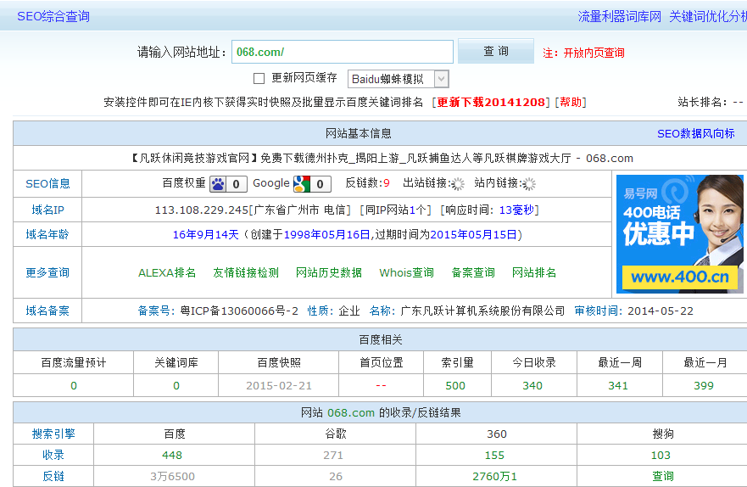Viewport: 747px width, 487px height.
Task: Open the SEO综合查询 header link
Action: [x=53, y=17]
